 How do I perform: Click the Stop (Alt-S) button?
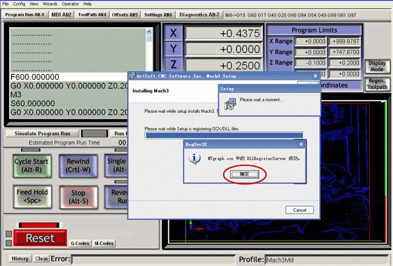pyautogui.click(x=79, y=197)
